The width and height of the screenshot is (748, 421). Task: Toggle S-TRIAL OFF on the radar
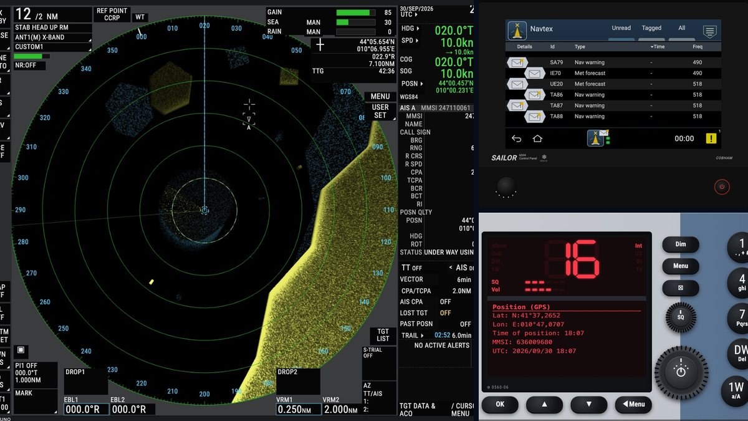(x=379, y=363)
